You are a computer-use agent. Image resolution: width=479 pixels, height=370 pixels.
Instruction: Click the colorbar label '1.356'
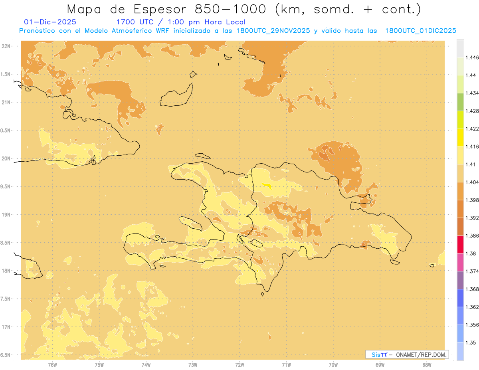pyautogui.click(x=472, y=325)
